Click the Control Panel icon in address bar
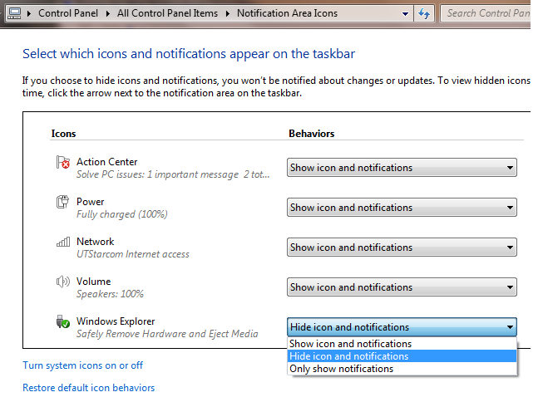The height and width of the screenshot is (397, 543). 13,13
